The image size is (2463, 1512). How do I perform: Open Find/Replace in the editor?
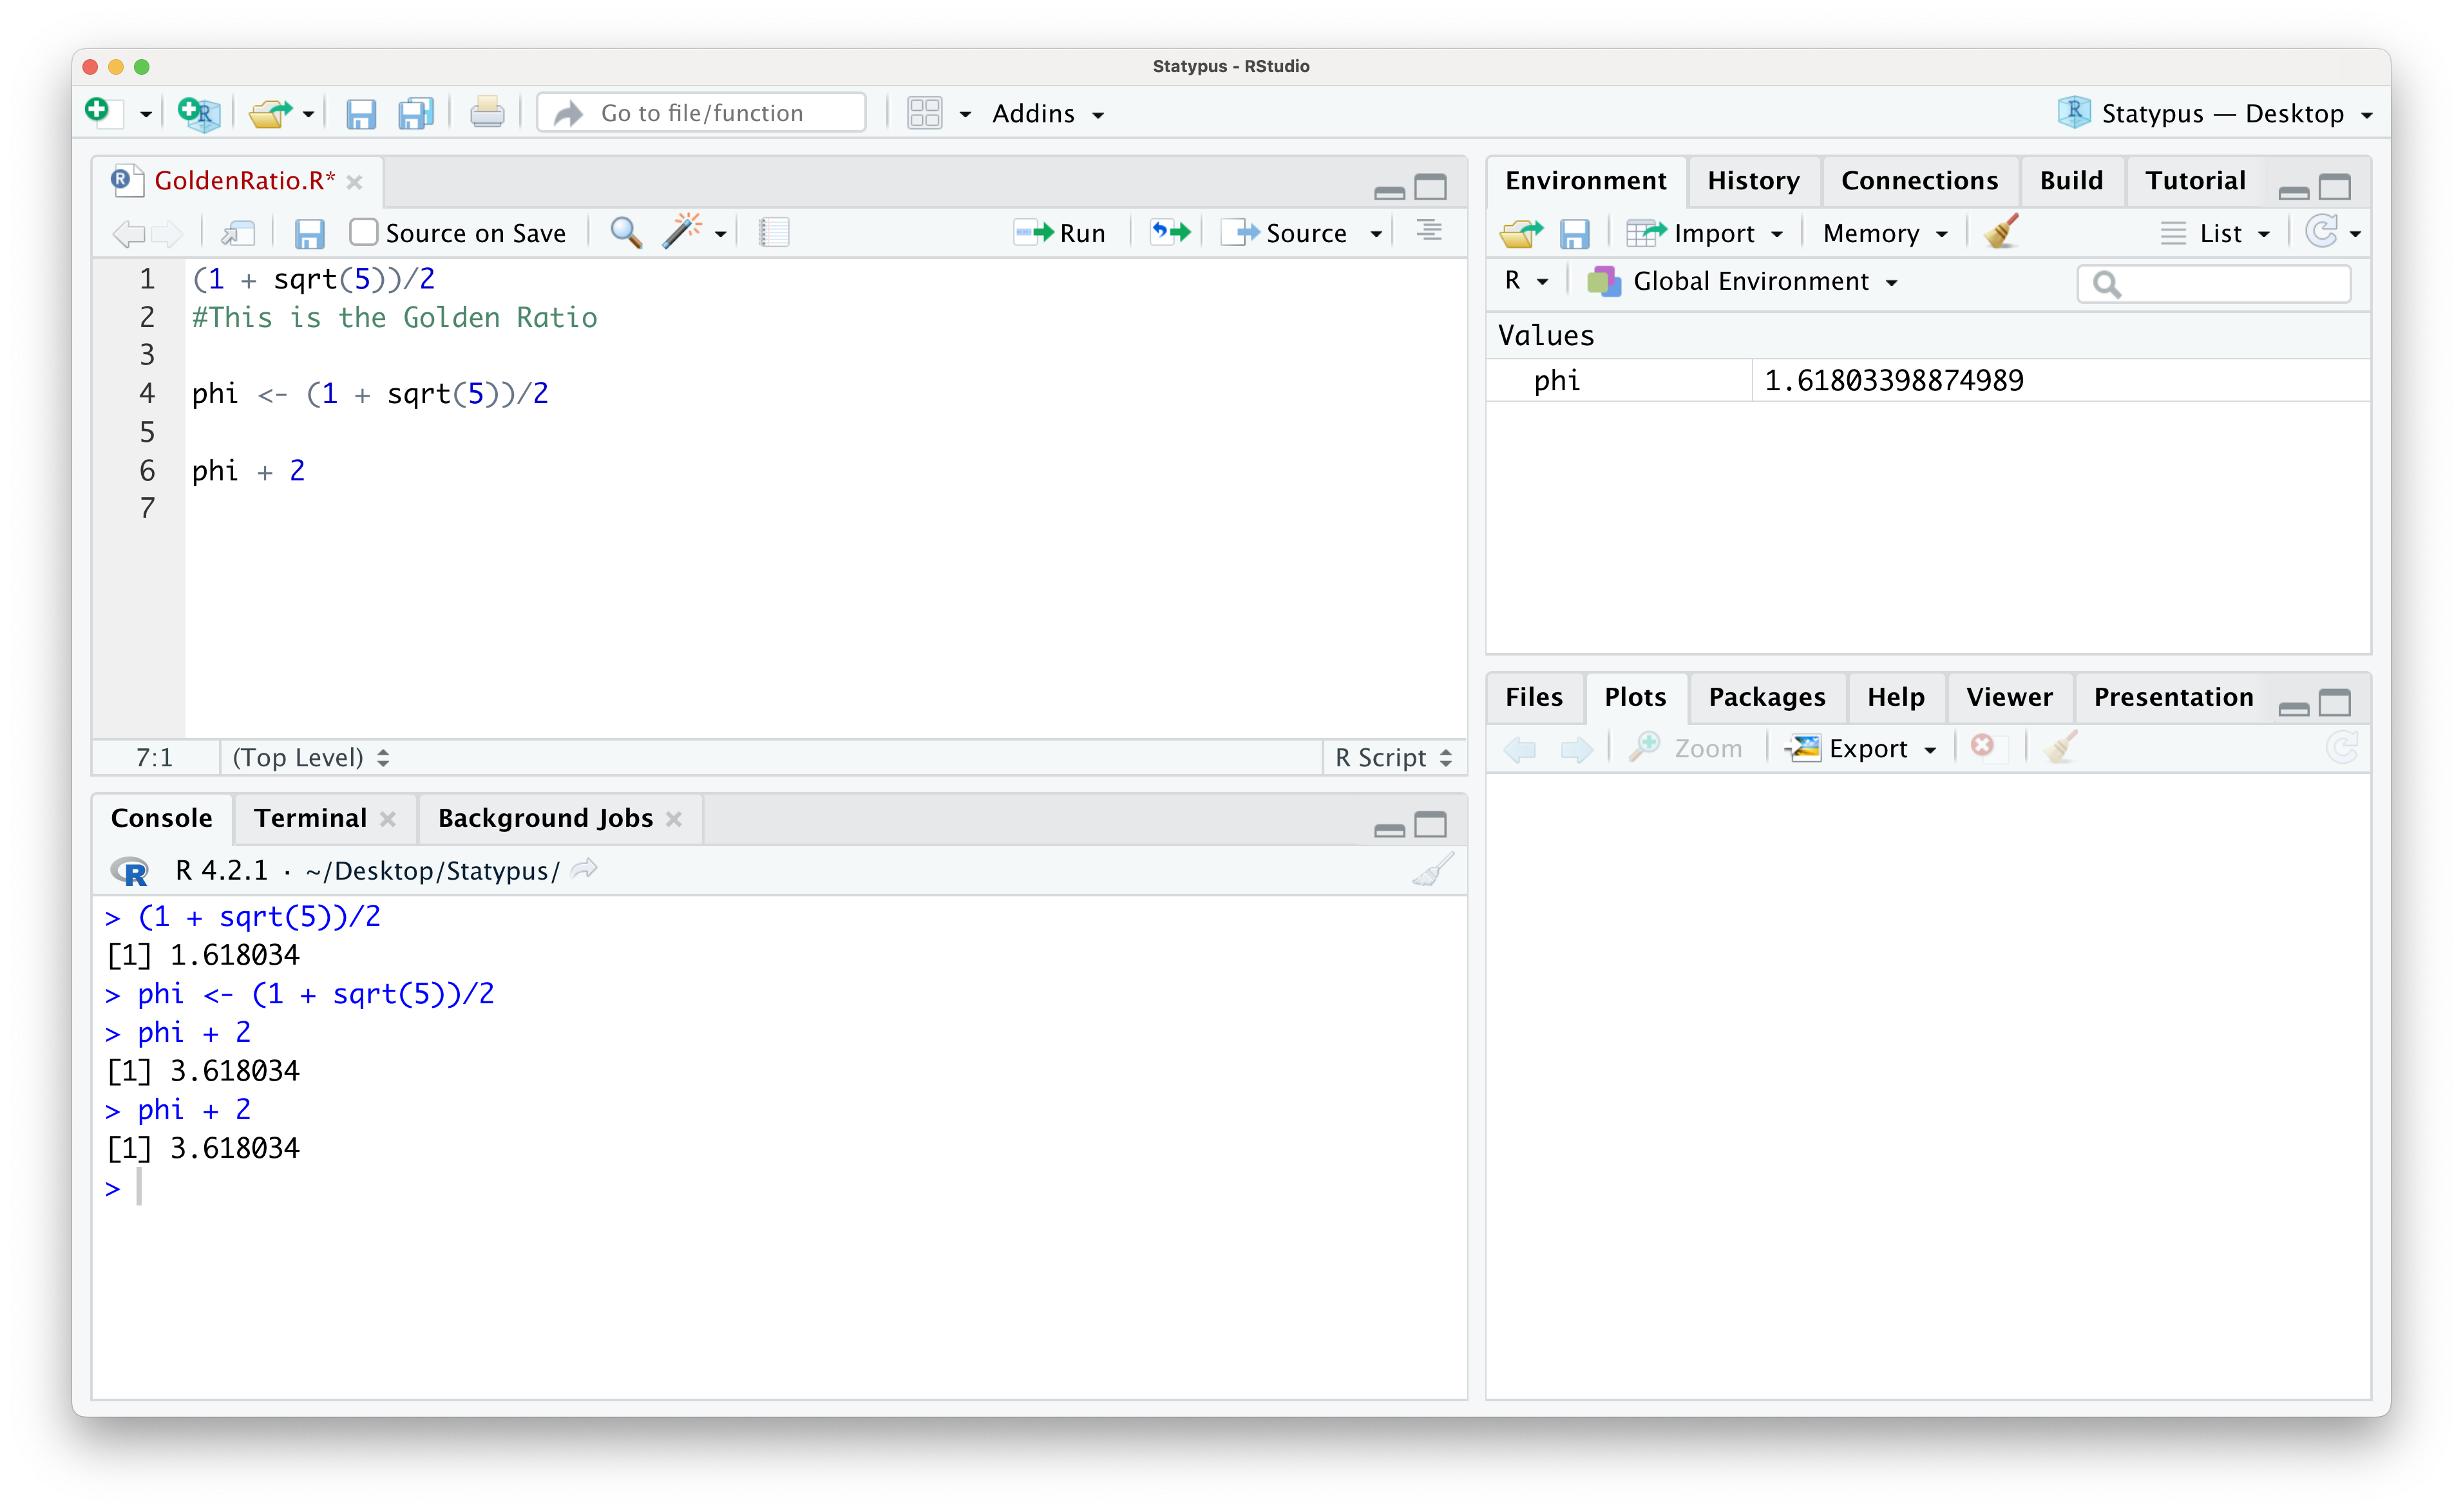coord(625,232)
